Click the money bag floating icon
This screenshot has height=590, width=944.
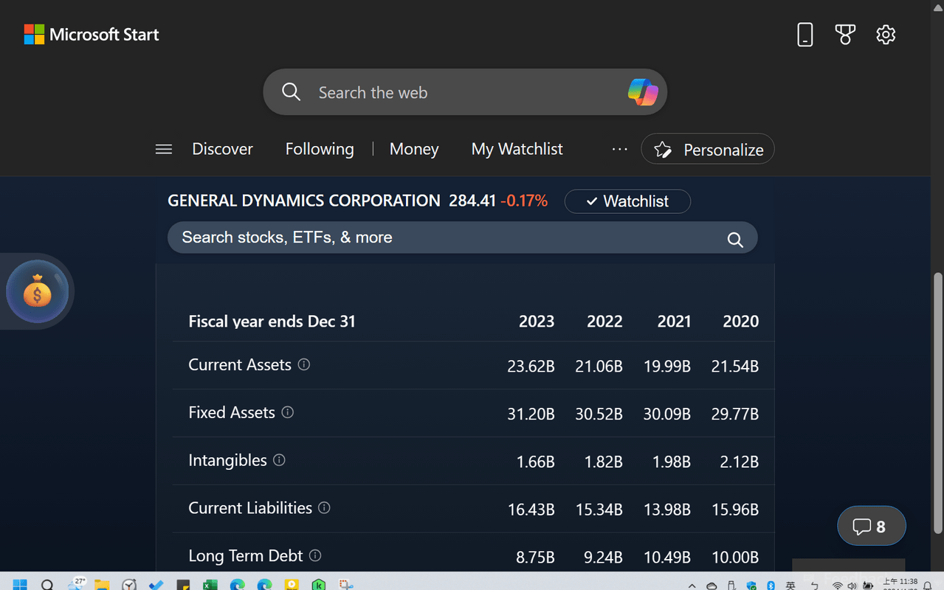(37, 293)
